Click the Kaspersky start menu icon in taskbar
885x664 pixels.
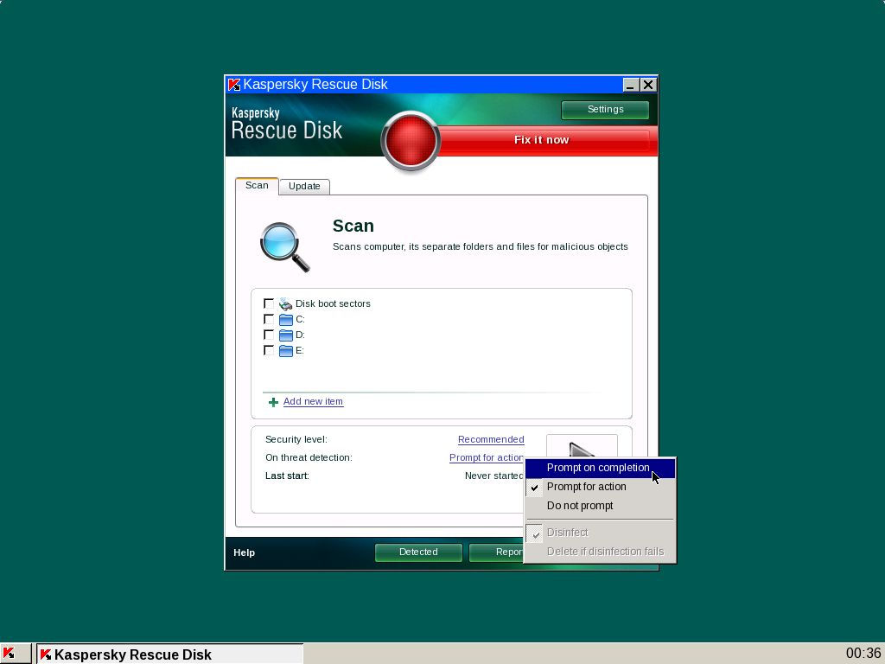coord(15,654)
